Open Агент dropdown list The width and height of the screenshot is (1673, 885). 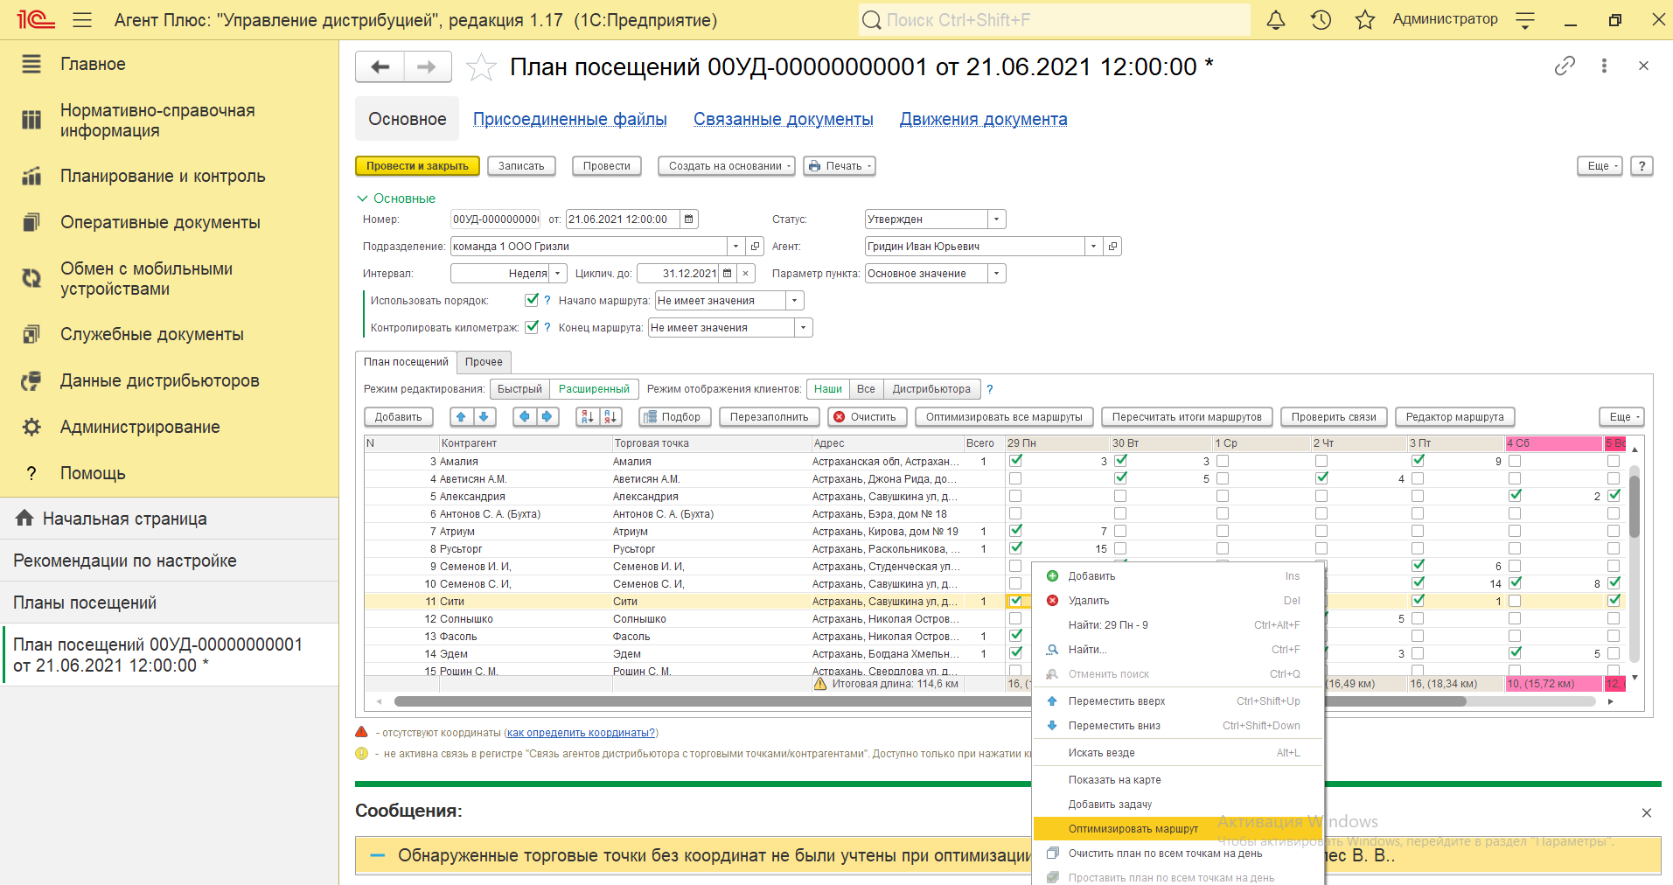[1093, 247]
